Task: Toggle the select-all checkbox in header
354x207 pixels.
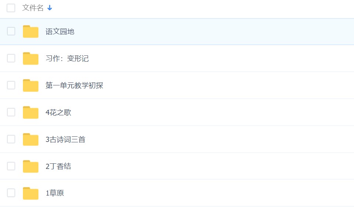Action: click(11, 8)
